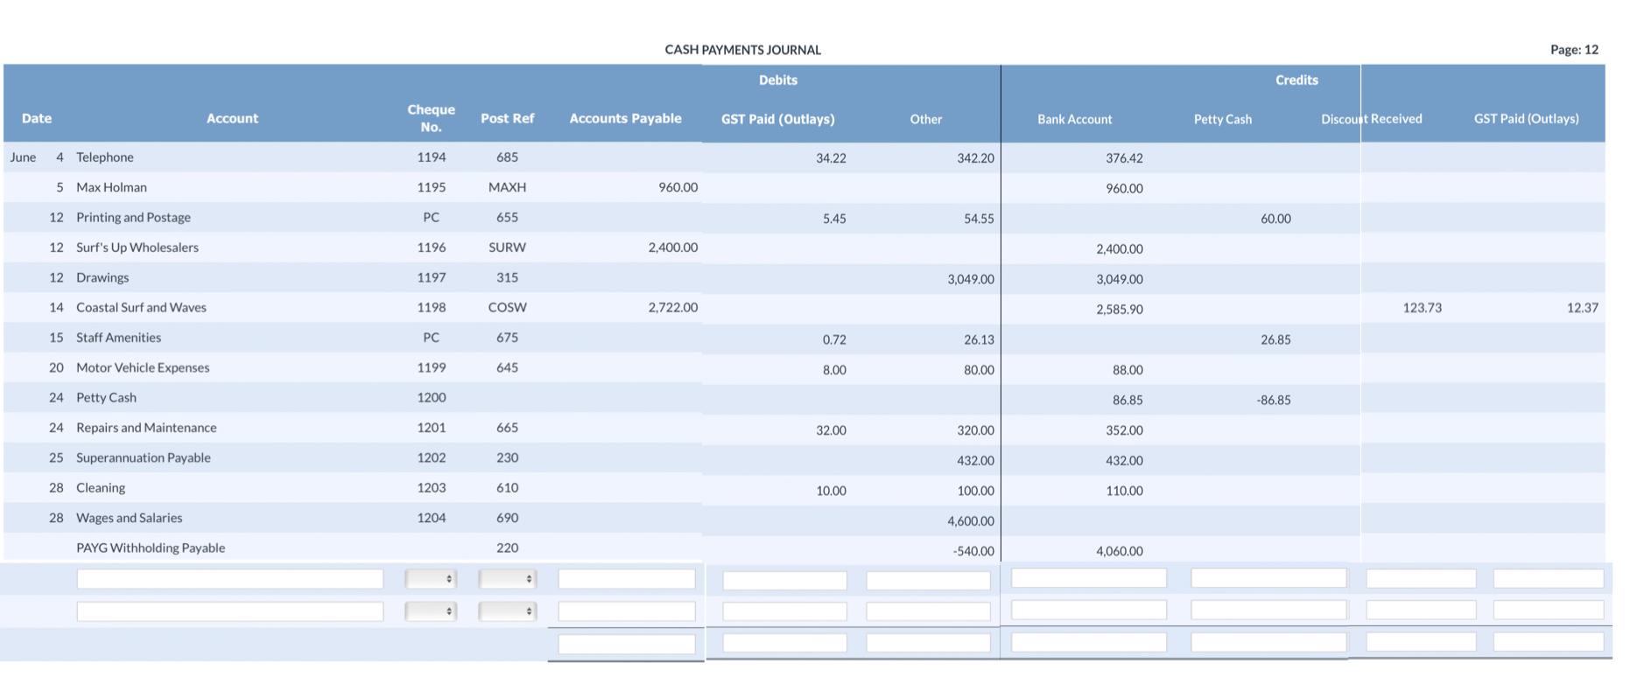
Task: Click the 12.37 GST Paid credit amount
Action: click(1582, 308)
